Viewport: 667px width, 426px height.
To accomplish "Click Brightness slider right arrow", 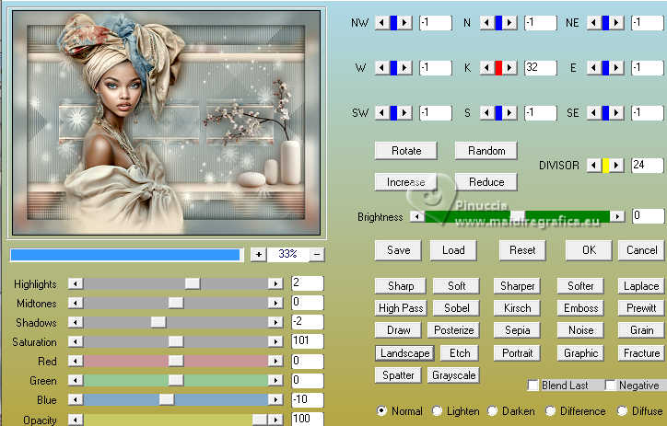I will [617, 216].
